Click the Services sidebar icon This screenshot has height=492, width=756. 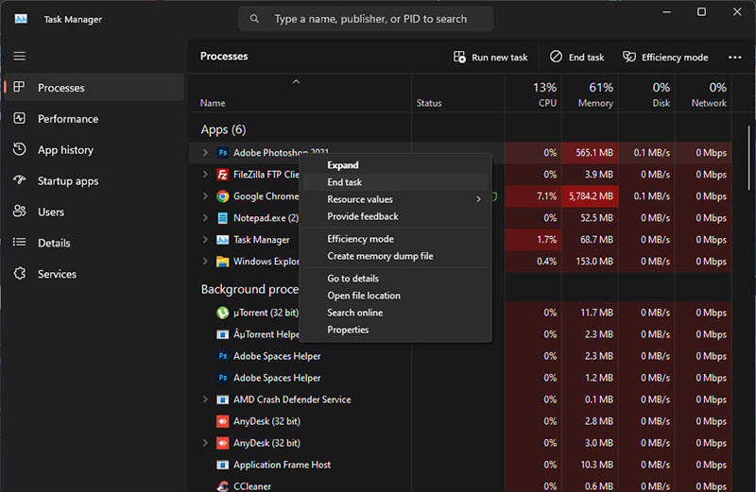click(19, 274)
